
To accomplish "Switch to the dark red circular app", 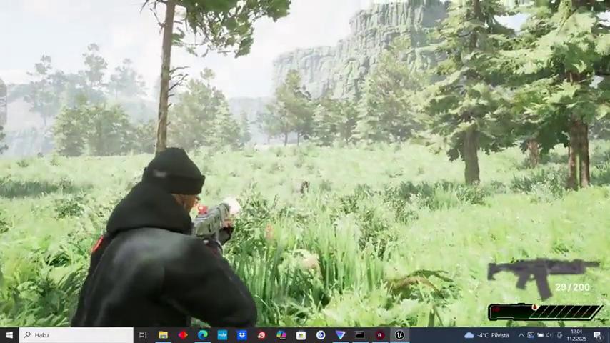I will pos(380,335).
